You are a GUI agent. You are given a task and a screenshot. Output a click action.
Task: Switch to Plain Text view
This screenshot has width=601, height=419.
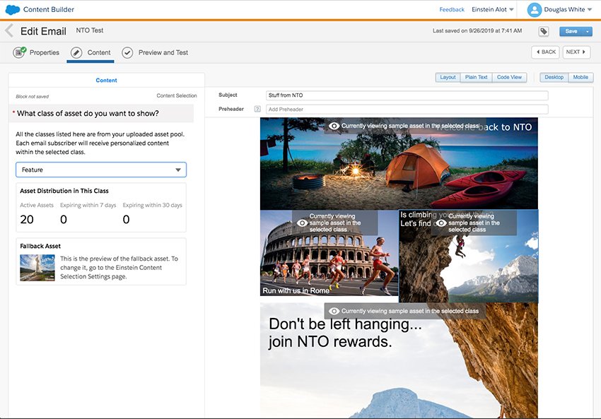477,77
